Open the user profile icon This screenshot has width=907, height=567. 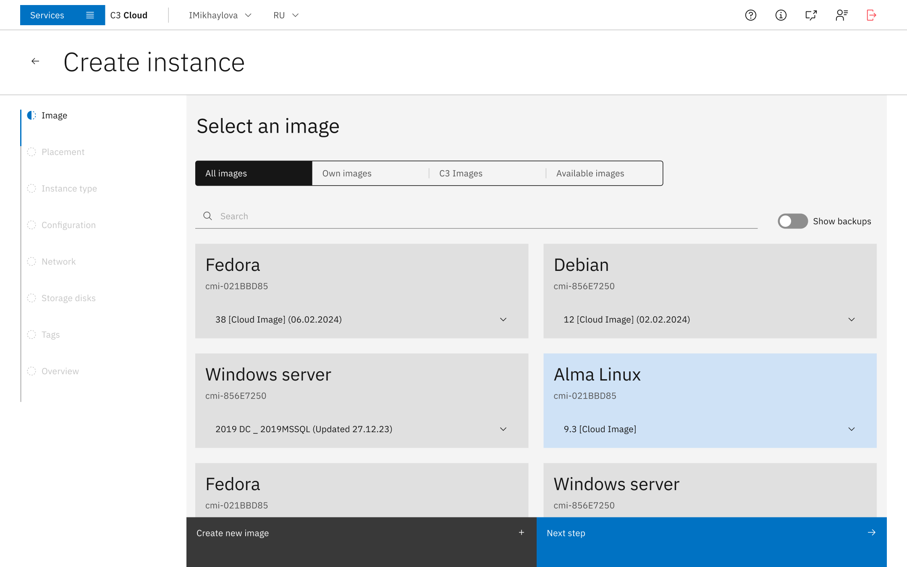[841, 16]
